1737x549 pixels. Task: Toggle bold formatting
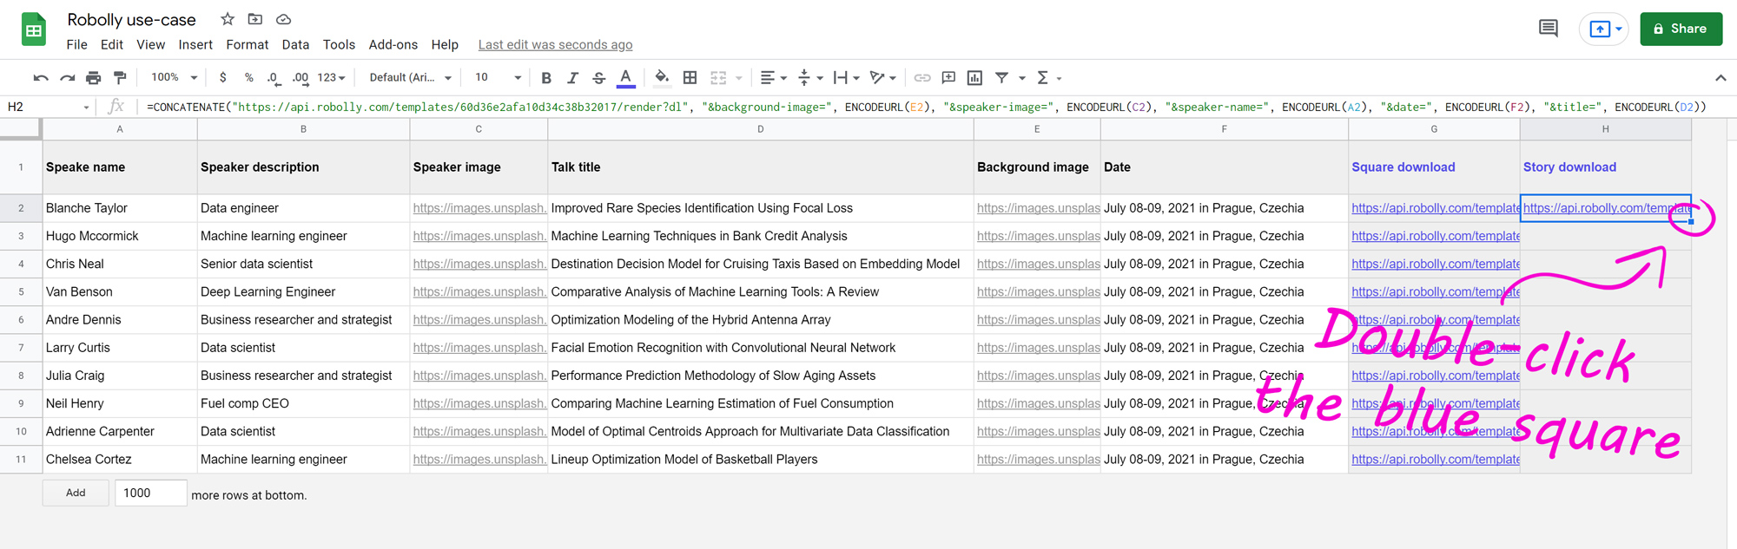[x=546, y=78]
